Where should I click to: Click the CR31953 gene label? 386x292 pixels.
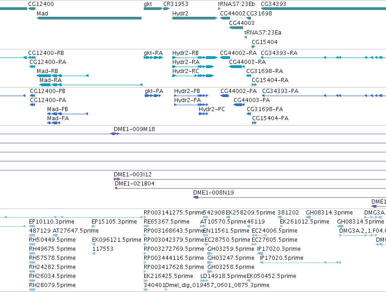click(x=176, y=4)
